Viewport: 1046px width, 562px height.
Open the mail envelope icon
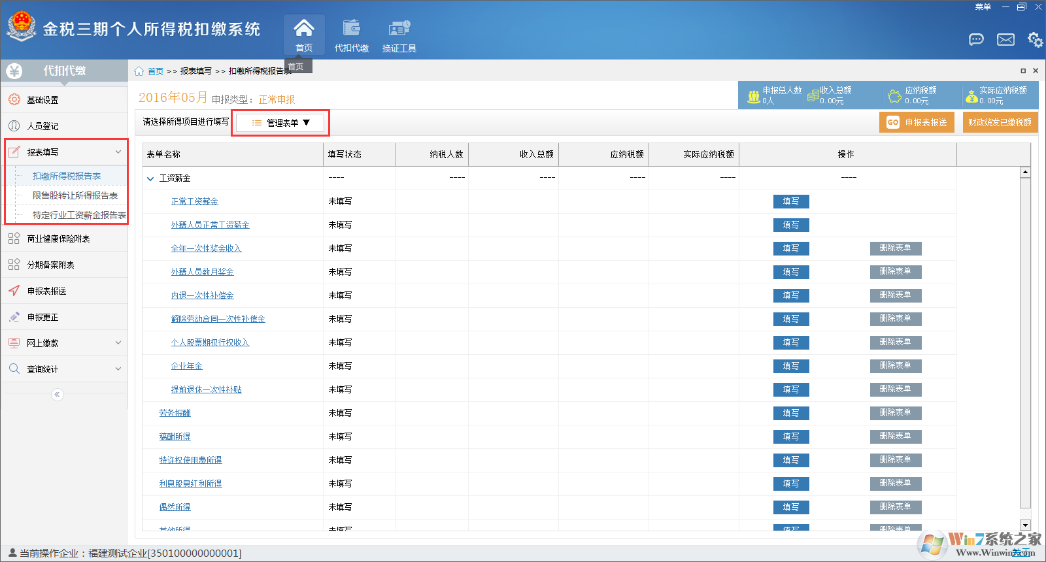pos(1005,40)
